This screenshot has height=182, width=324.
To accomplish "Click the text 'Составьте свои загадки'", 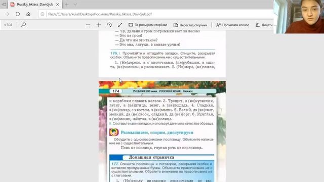I will (x=132, y=123).
